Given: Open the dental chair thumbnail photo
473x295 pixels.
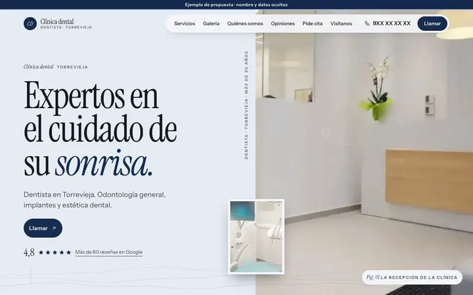Looking at the screenshot, I should coord(256,237).
